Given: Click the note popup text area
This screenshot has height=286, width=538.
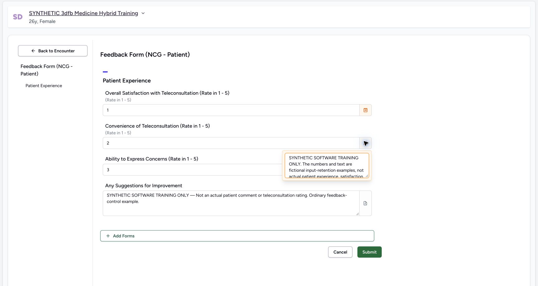Looking at the screenshot, I should pos(327,166).
